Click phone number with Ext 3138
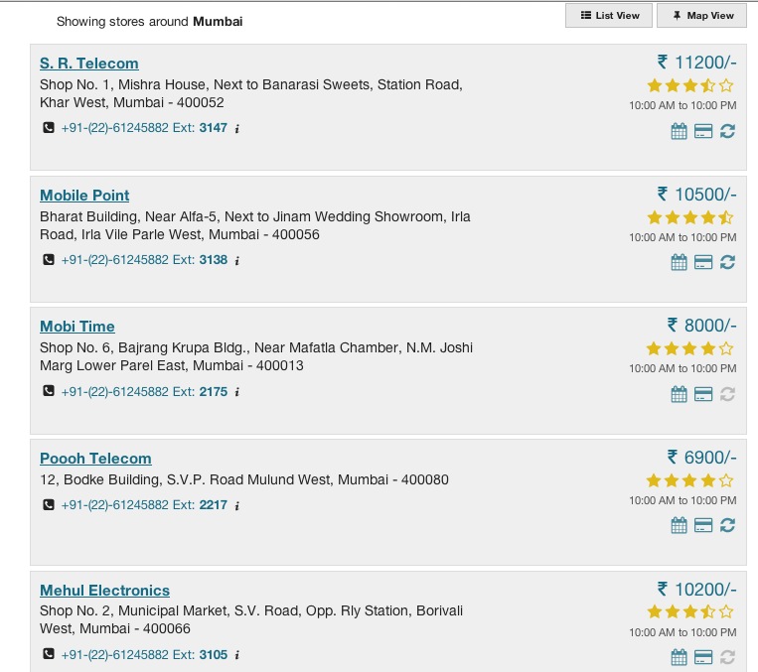The image size is (758, 672). tap(144, 259)
